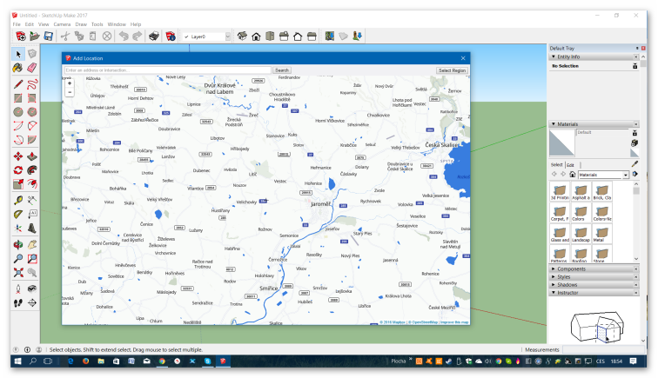Collapse the Materials panel

tap(553, 124)
